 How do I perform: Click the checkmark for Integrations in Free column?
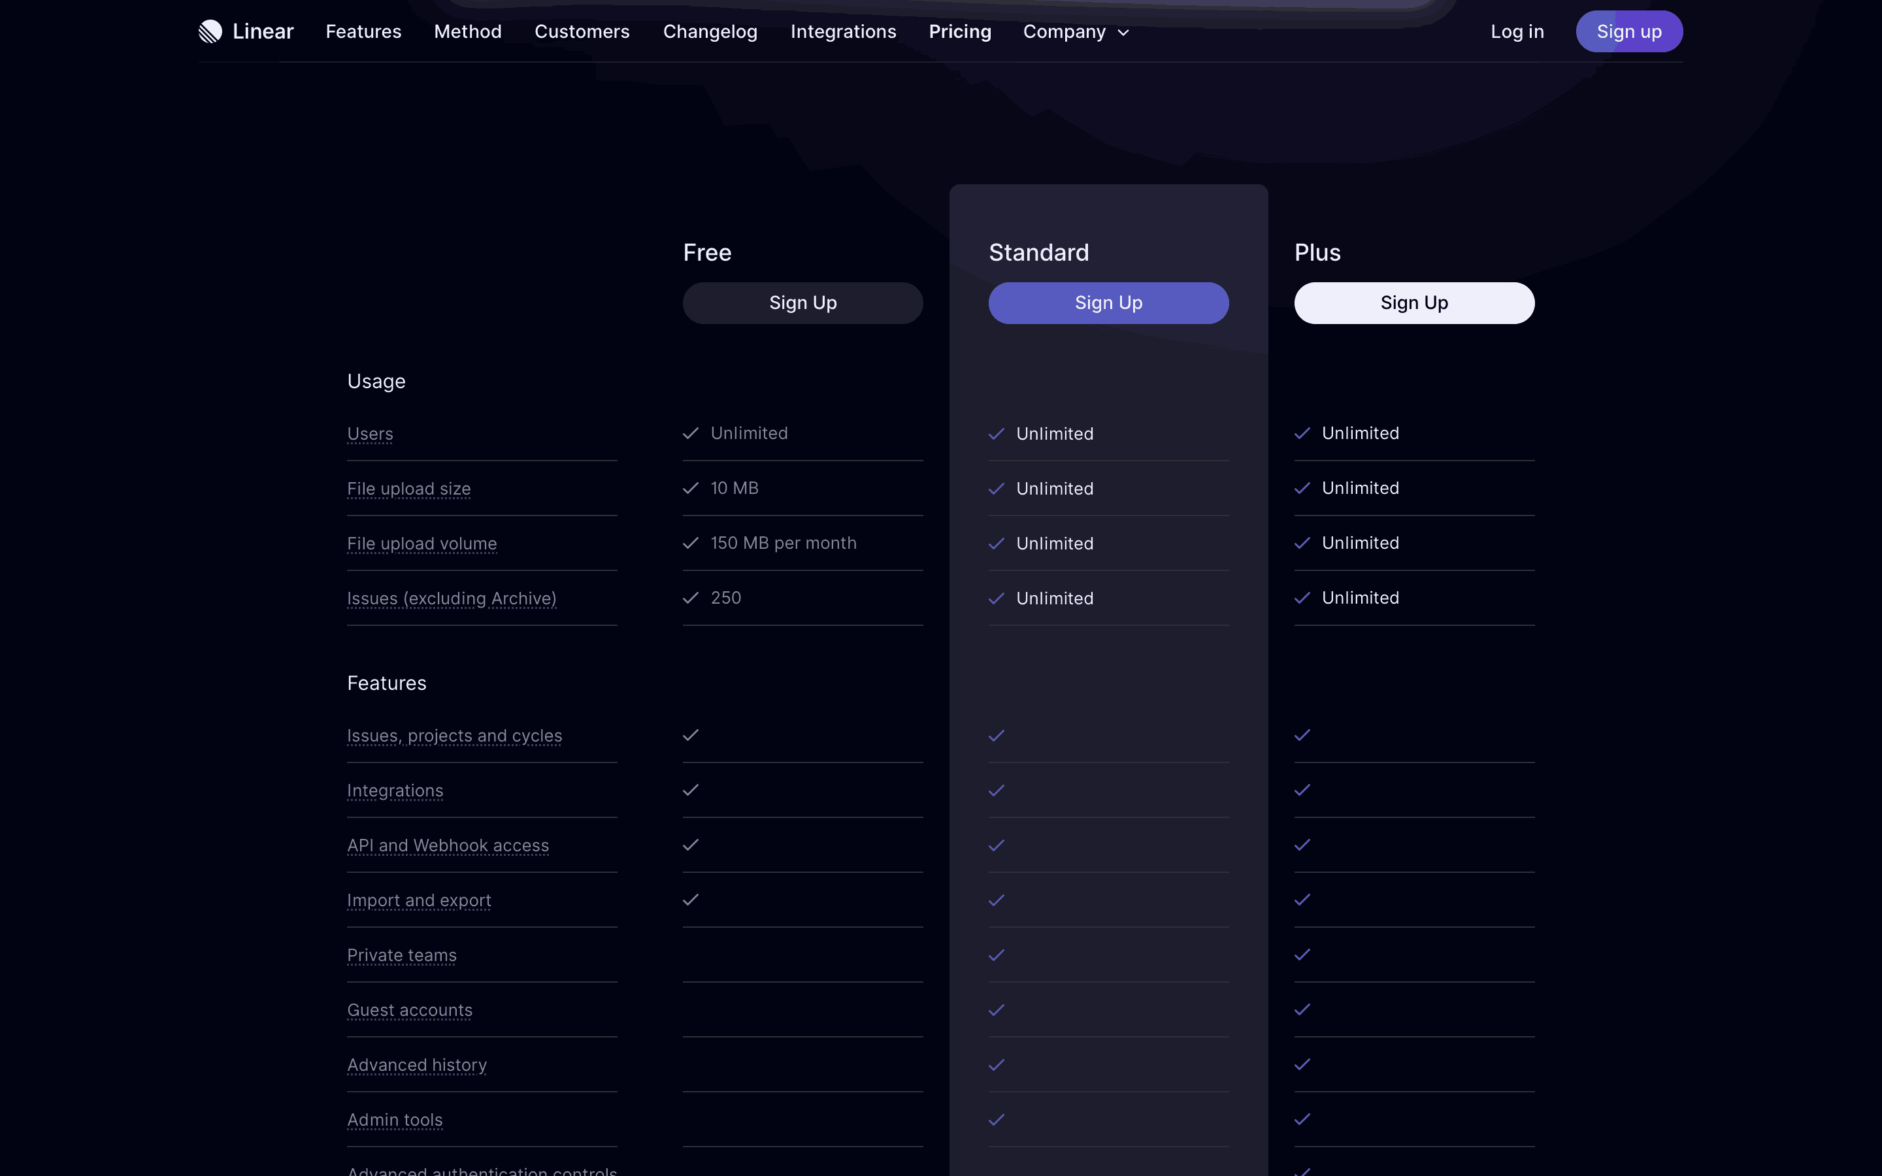pyautogui.click(x=691, y=791)
